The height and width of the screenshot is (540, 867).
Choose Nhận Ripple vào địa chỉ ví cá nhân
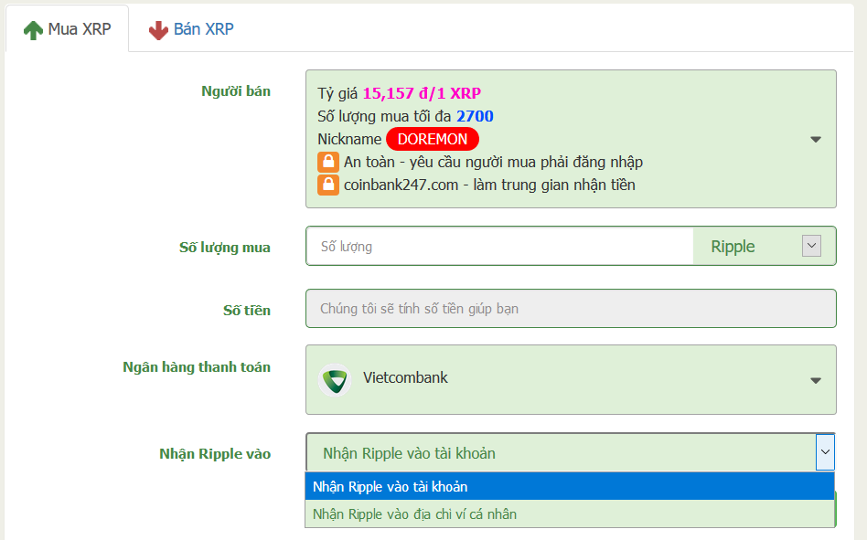[x=570, y=514]
